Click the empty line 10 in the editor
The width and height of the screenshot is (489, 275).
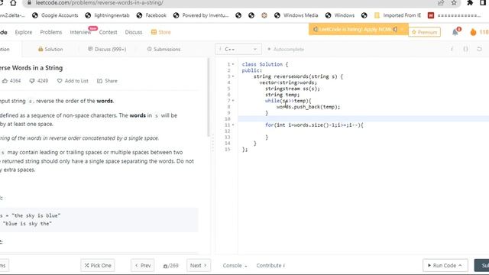pos(364,119)
